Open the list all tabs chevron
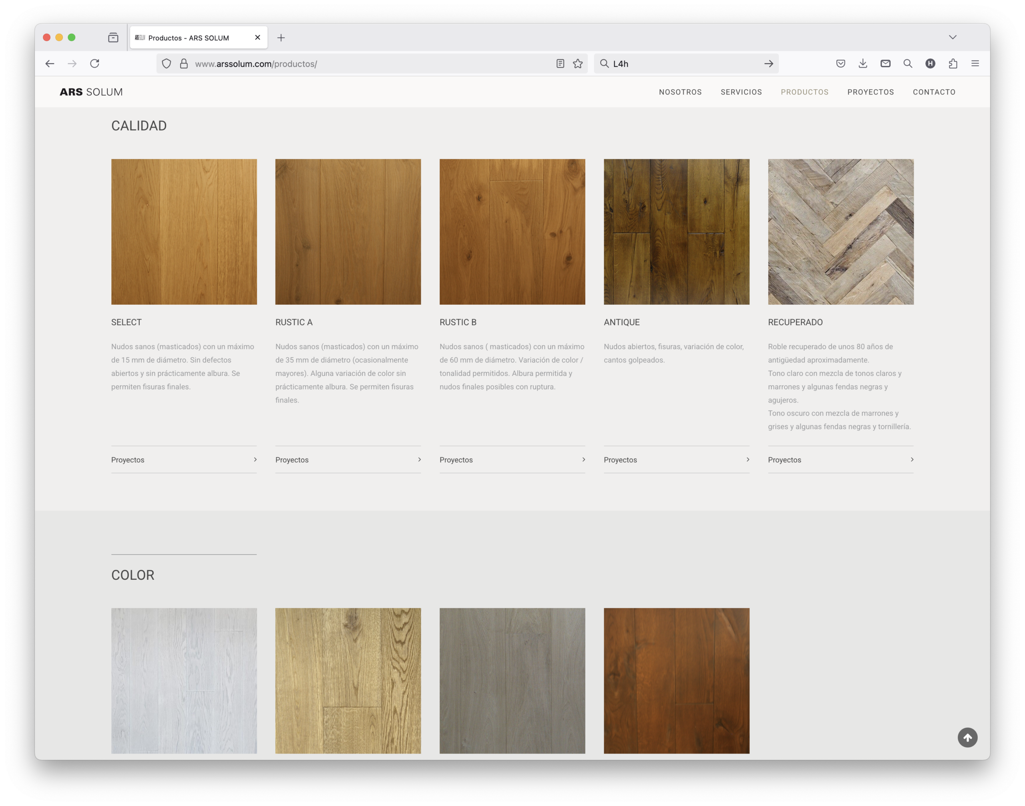1025x806 pixels. point(952,37)
